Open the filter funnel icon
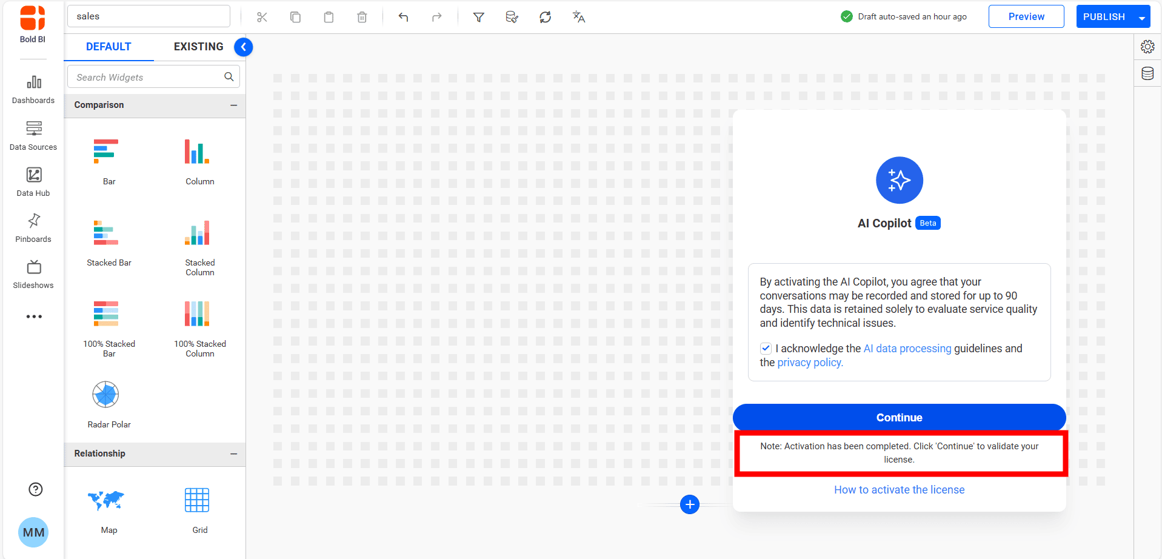Screen dimensions: 1162x559 pos(478,17)
